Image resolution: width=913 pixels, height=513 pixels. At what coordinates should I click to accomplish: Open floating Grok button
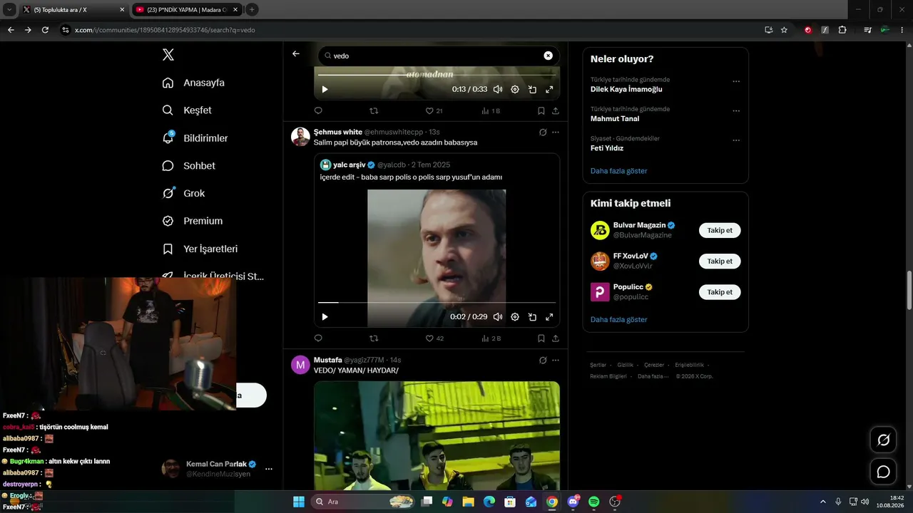883,440
